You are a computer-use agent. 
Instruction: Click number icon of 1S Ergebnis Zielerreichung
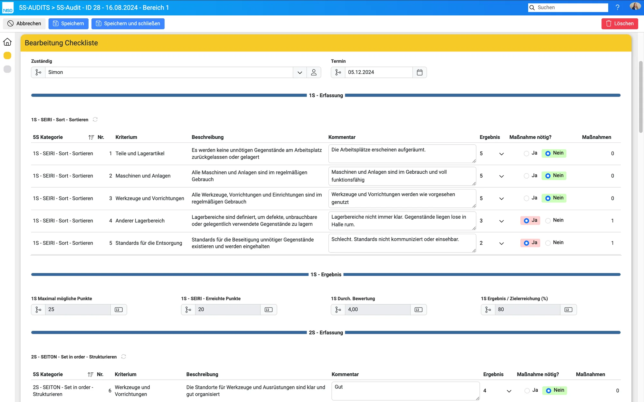pyautogui.click(x=568, y=310)
